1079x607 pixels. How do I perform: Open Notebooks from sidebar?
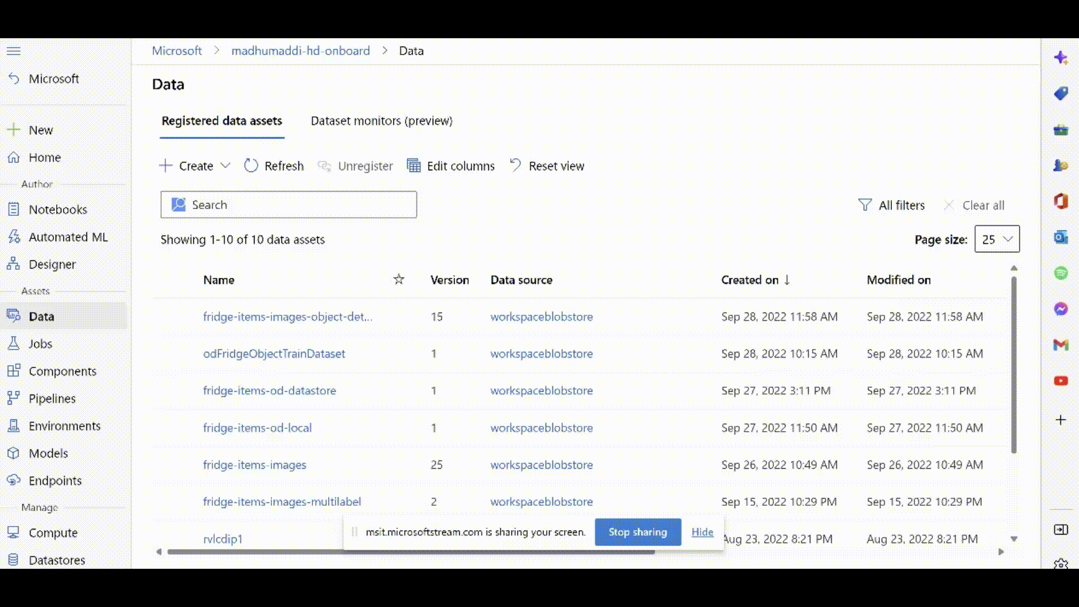(58, 209)
